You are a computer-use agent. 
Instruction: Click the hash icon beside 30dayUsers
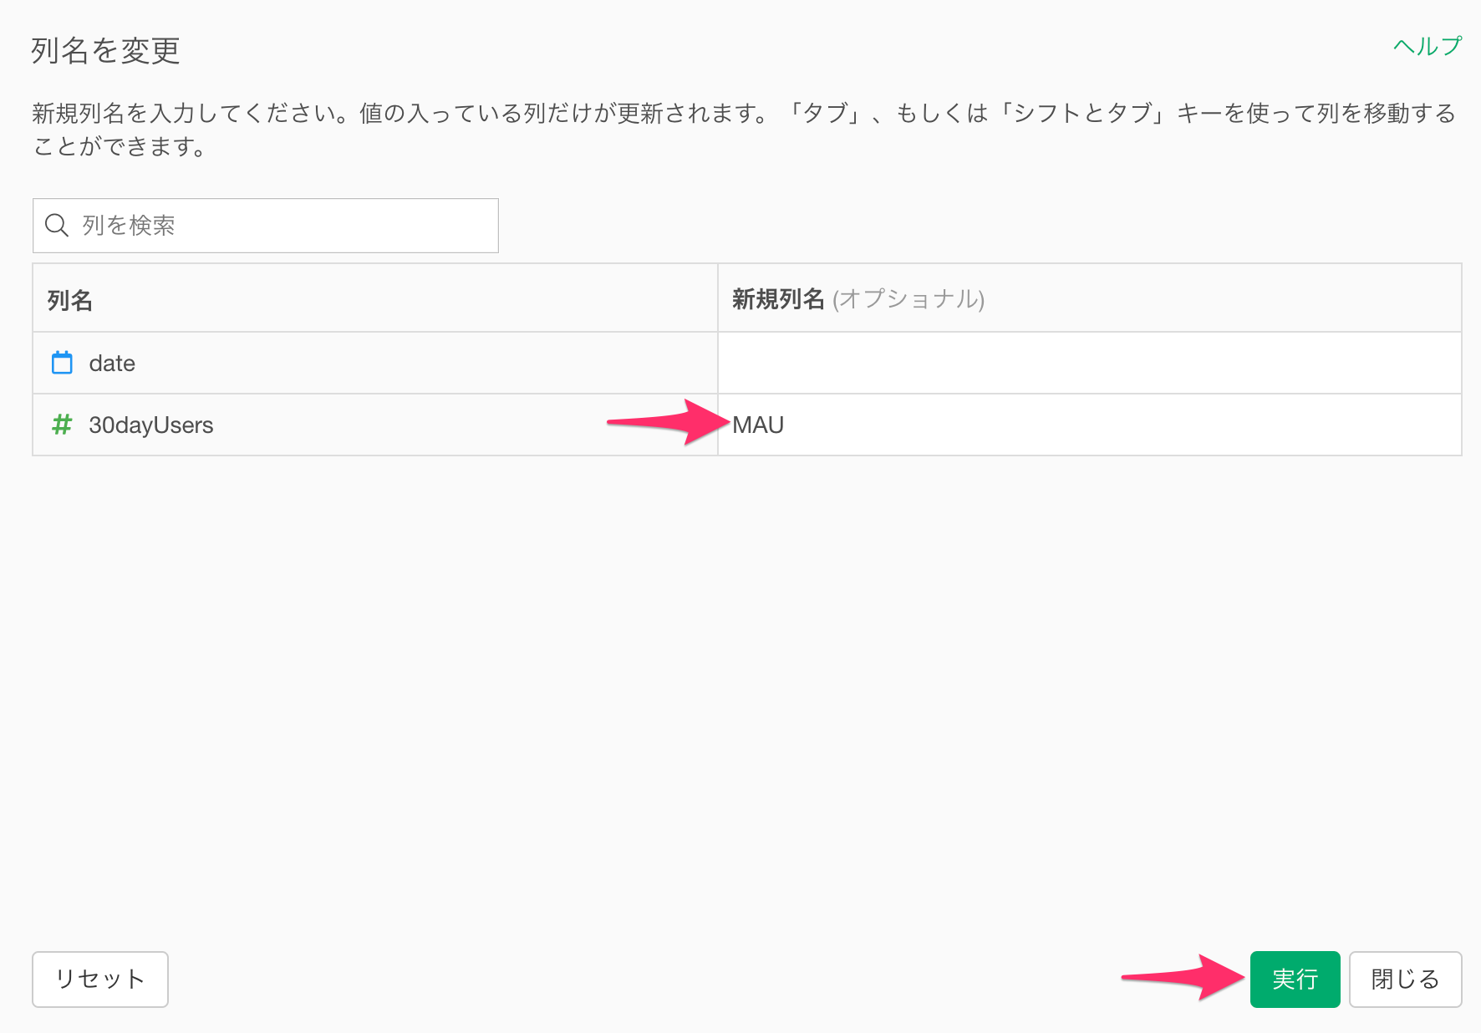pyautogui.click(x=62, y=425)
